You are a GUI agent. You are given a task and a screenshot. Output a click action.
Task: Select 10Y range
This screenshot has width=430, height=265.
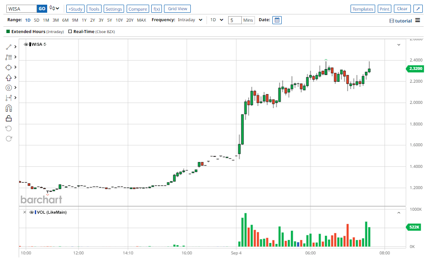[x=119, y=20]
